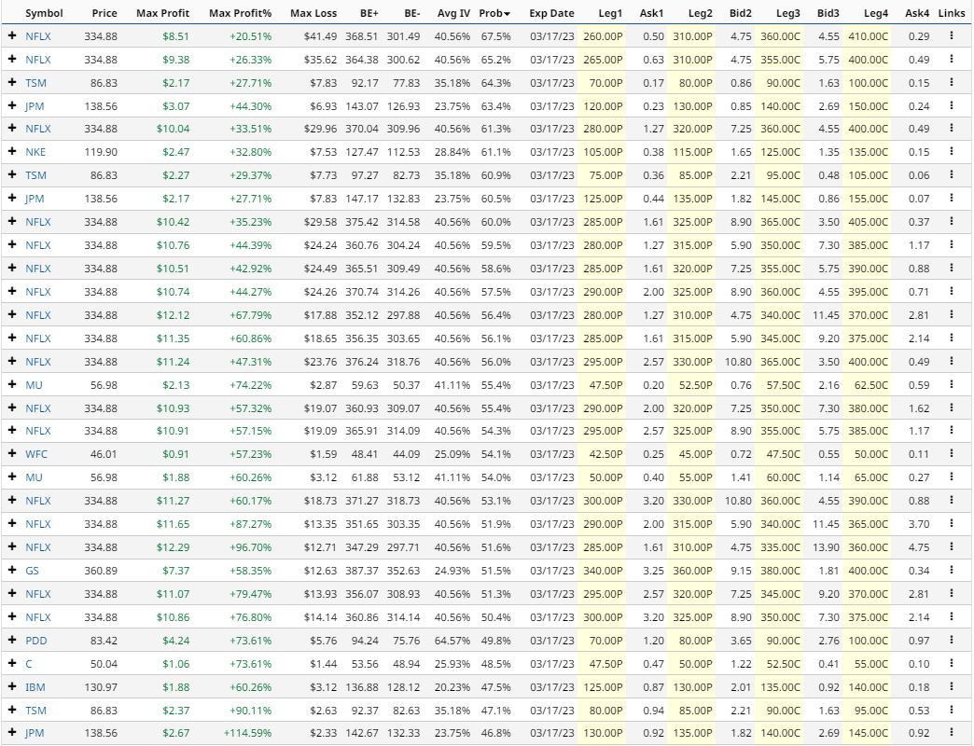Open three-dot menu on NFLX $10.51 row
Image resolution: width=974 pixels, height=746 pixels.
coord(951,269)
